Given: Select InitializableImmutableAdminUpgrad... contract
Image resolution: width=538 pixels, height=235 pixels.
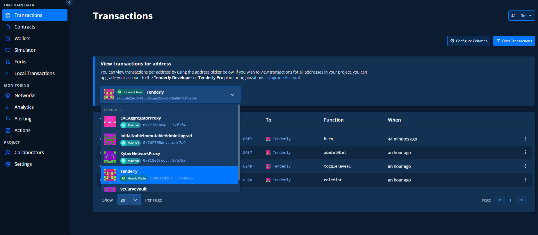Looking at the screenshot, I should (x=169, y=139).
